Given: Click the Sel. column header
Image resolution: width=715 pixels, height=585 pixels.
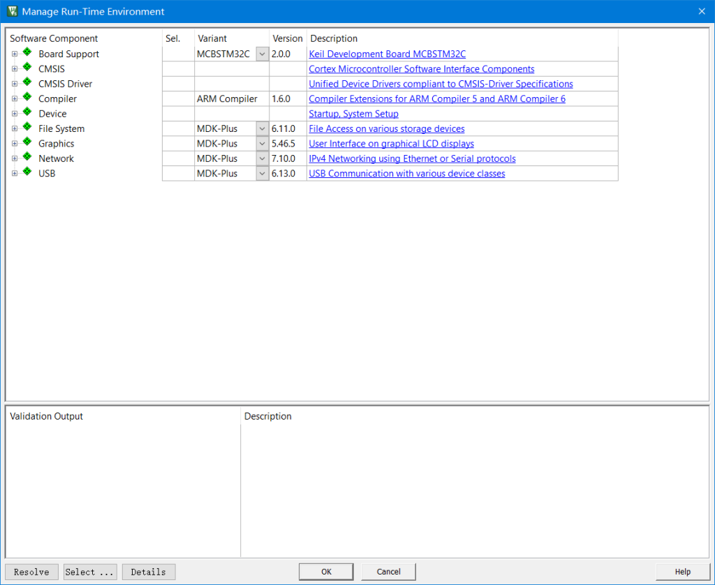Looking at the screenshot, I should 173,38.
